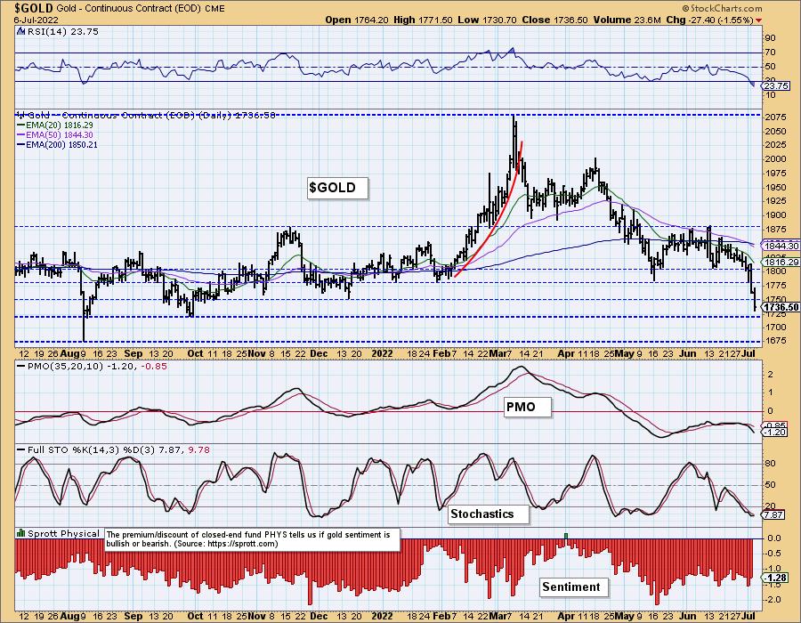Click the $GOLD ticker symbol in header
The height and width of the screenshot is (623, 801).
tap(34, 8)
